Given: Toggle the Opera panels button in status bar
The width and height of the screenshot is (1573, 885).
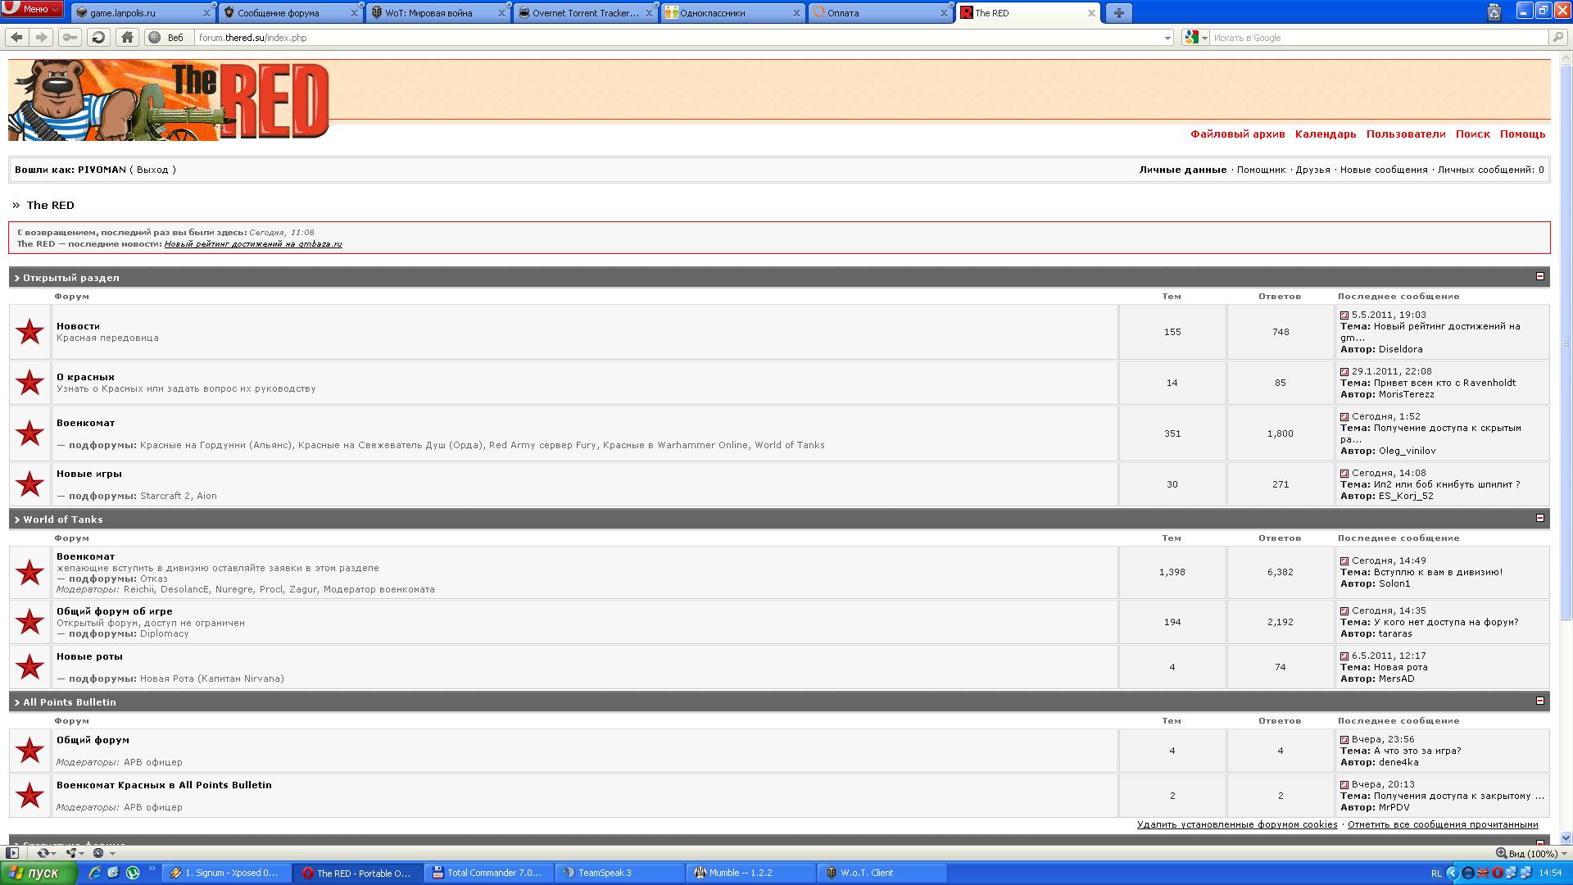Looking at the screenshot, I should tap(11, 853).
